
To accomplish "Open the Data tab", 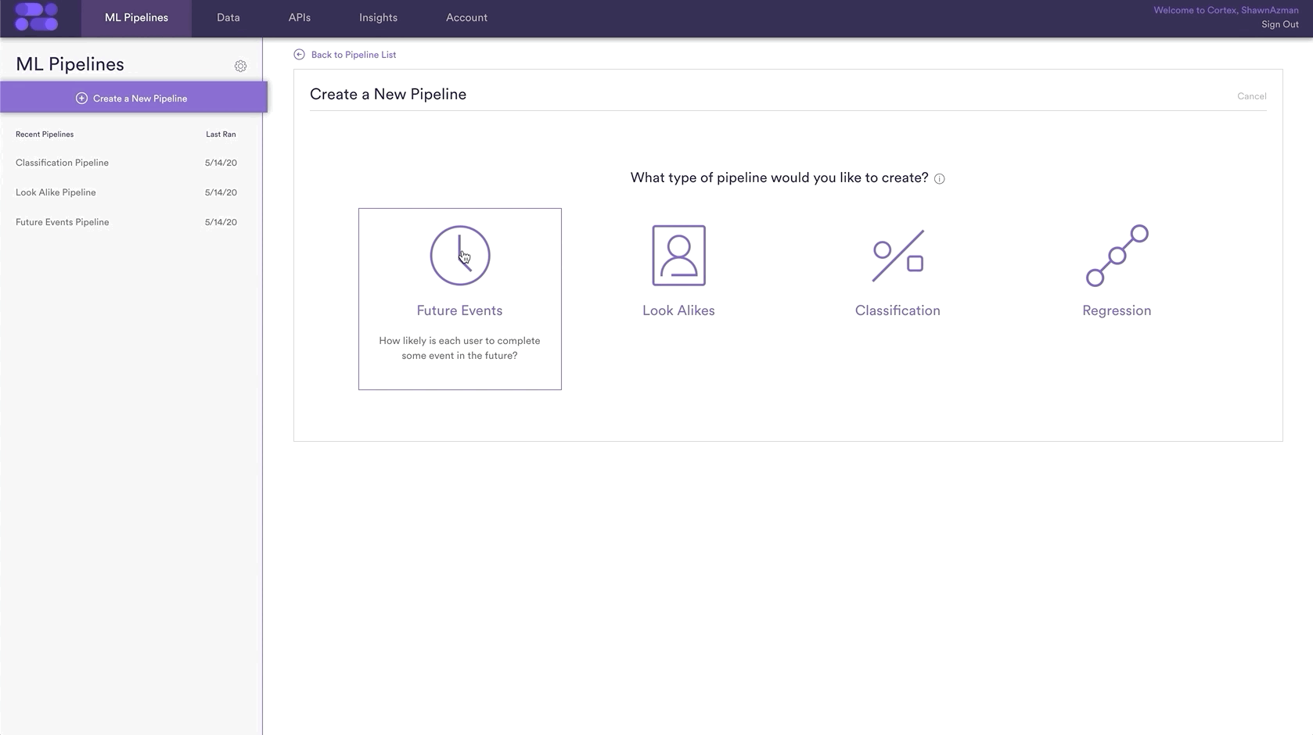I will [x=228, y=18].
